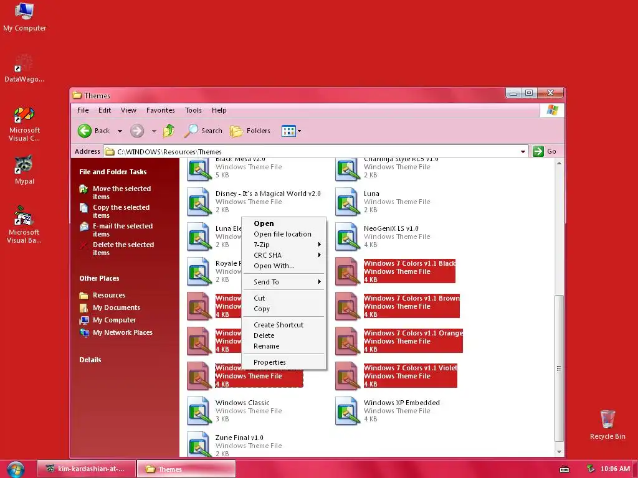Image resolution: width=638 pixels, height=478 pixels.
Task: Choose Open With... in context menu
Action: [x=284, y=266]
